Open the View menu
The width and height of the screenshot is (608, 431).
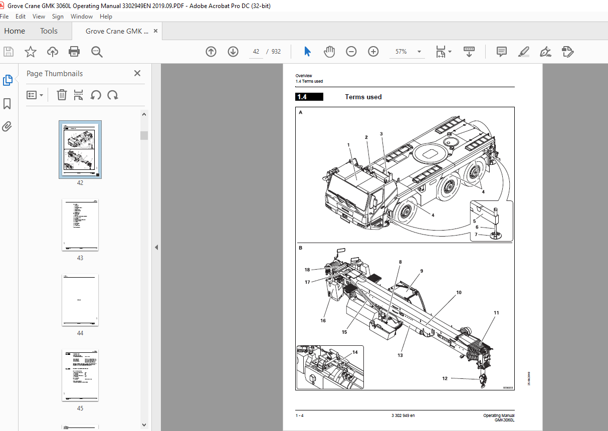tap(39, 17)
